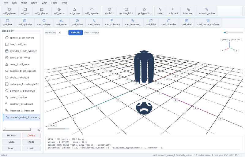
Task: Select polygon_1 in history list
Action: 21,91
